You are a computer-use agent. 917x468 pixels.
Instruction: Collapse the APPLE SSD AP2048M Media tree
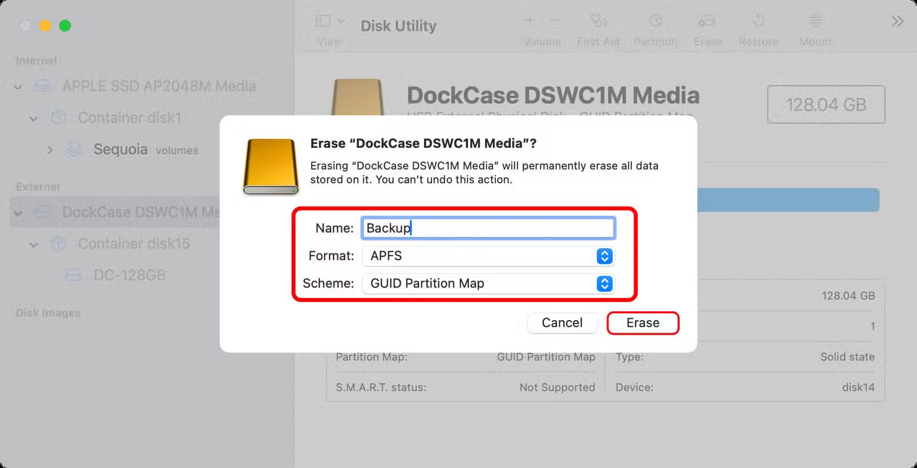pos(18,87)
